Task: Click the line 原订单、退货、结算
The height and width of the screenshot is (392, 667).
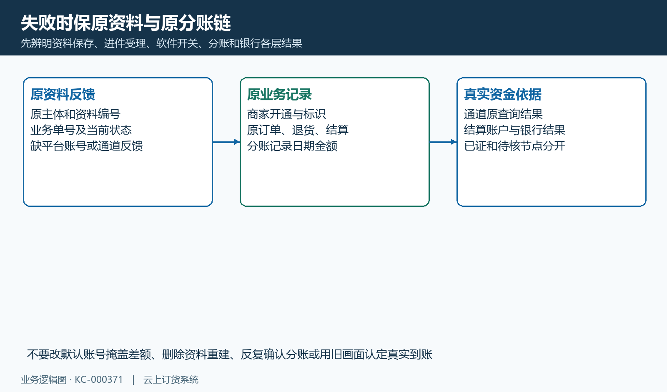Action: point(298,130)
